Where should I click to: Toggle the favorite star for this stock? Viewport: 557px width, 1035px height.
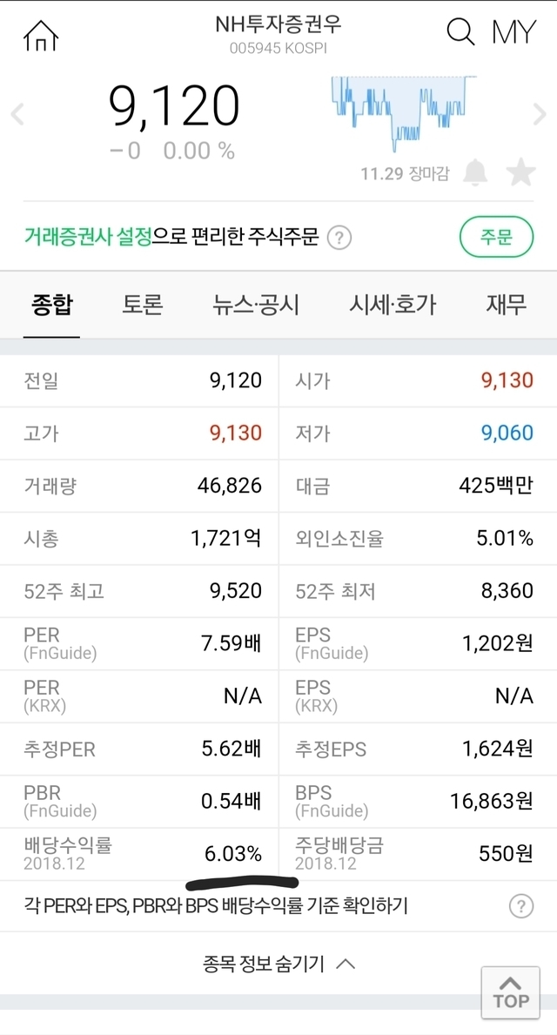520,172
